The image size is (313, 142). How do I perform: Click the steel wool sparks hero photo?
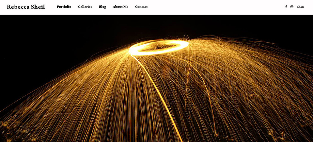pyautogui.click(x=157, y=78)
